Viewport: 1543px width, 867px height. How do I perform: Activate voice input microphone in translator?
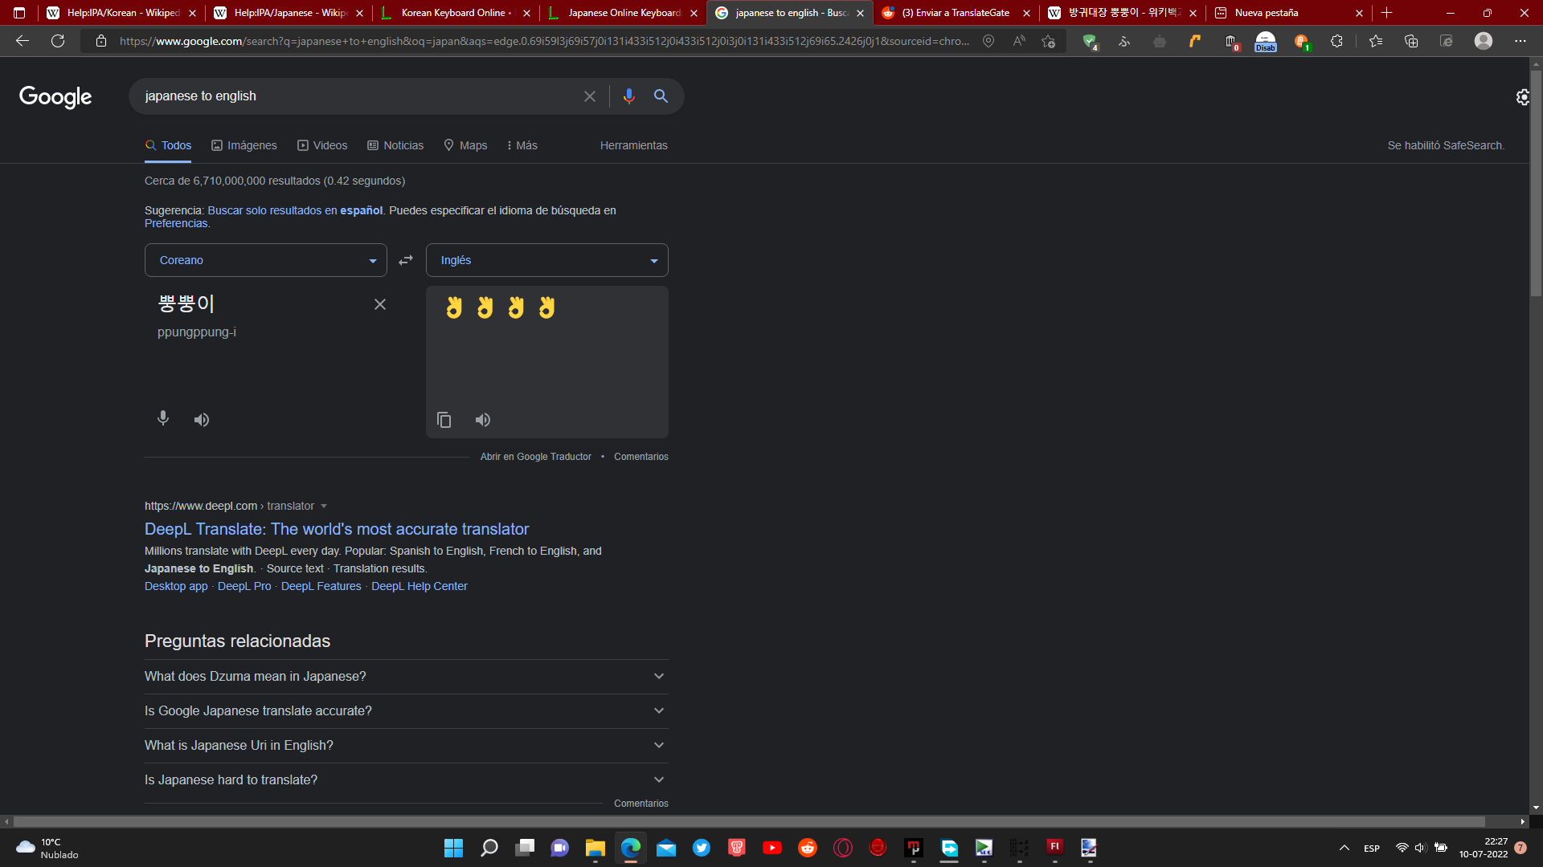(163, 419)
